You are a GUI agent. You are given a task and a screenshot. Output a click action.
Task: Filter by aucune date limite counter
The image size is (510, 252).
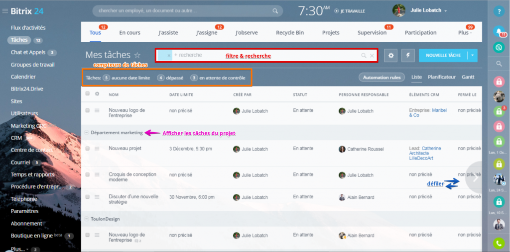point(126,78)
